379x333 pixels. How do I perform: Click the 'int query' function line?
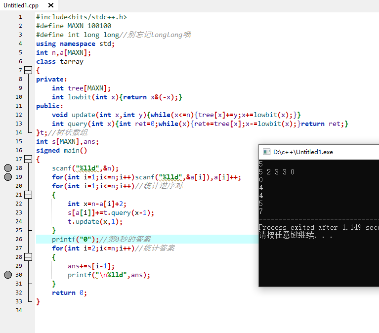point(200,124)
